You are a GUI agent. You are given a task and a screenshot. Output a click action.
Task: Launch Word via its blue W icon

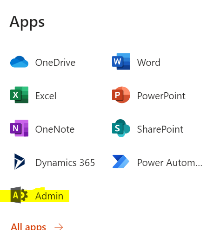click(121, 61)
